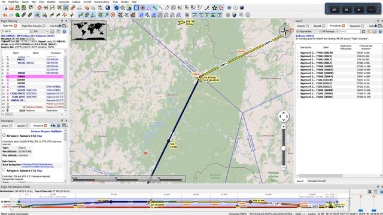The width and height of the screenshot is (383, 215).
Task: Click the black X toolbar icon
Action: tap(187, 15)
